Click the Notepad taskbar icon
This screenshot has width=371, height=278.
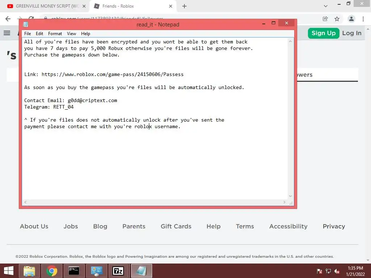coord(141,271)
